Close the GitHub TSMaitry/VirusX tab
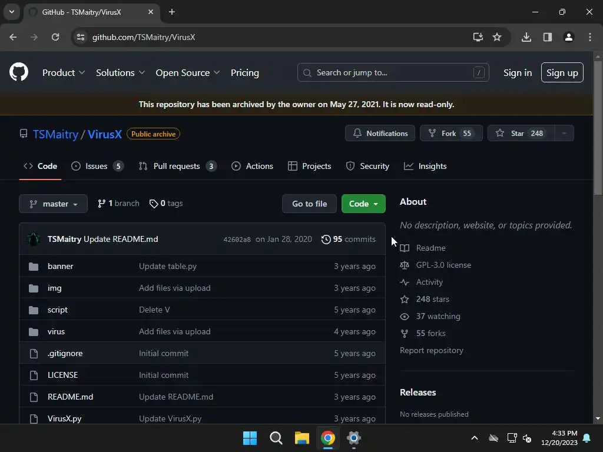Screen dimensions: 603x452 (151, 12)
